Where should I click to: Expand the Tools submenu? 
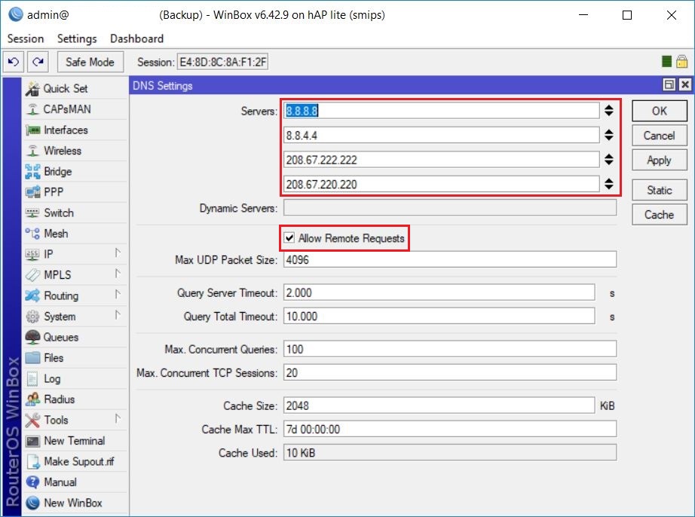point(118,419)
